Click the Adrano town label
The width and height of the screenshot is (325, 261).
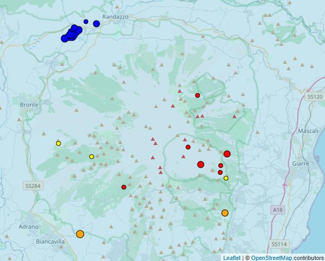click(28, 227)
